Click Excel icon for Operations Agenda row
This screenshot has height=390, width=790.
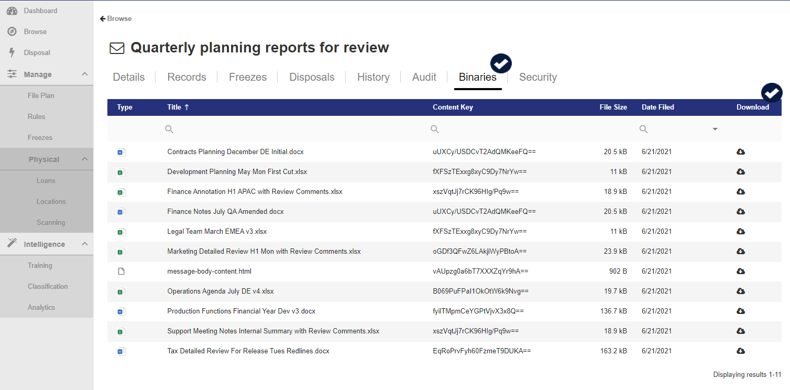coord(121,291)
